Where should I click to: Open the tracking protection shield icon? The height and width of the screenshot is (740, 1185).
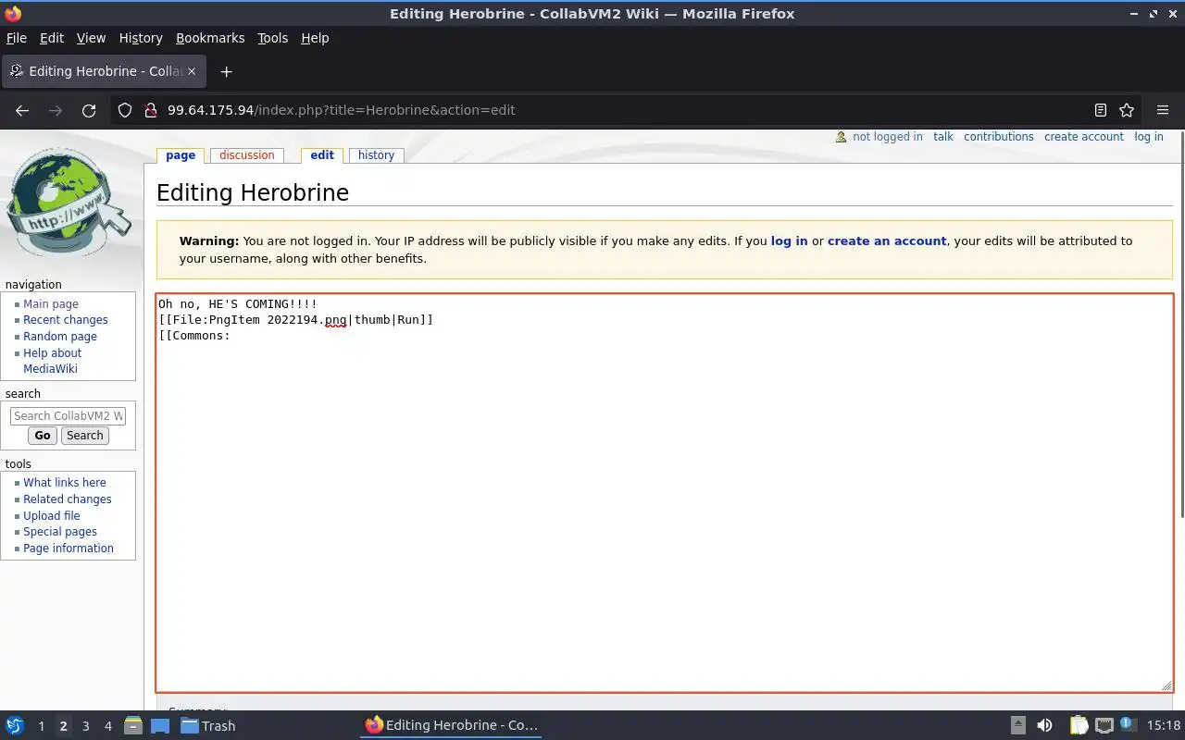(x=125, y=110)
